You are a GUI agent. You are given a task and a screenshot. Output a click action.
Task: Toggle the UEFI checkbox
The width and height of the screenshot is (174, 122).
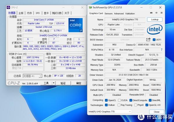pyautogui.click(x=154, y=40)
